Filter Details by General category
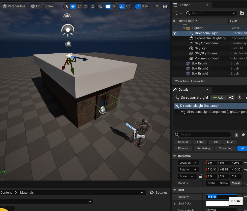This screenshot has height=211, width=247. [183, 142]
